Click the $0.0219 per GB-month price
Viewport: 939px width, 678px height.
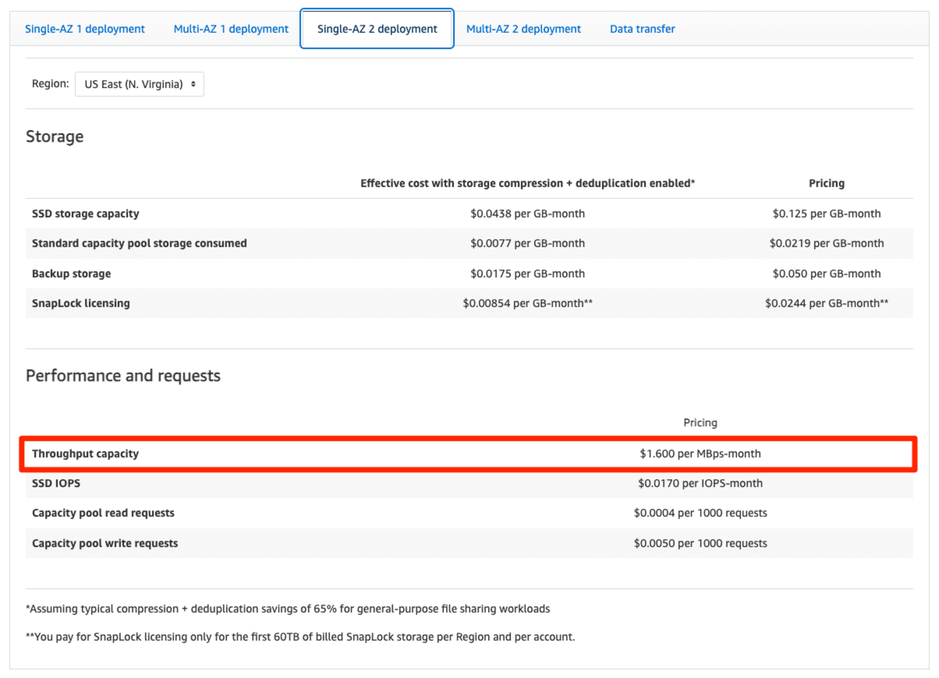(826, 243)
